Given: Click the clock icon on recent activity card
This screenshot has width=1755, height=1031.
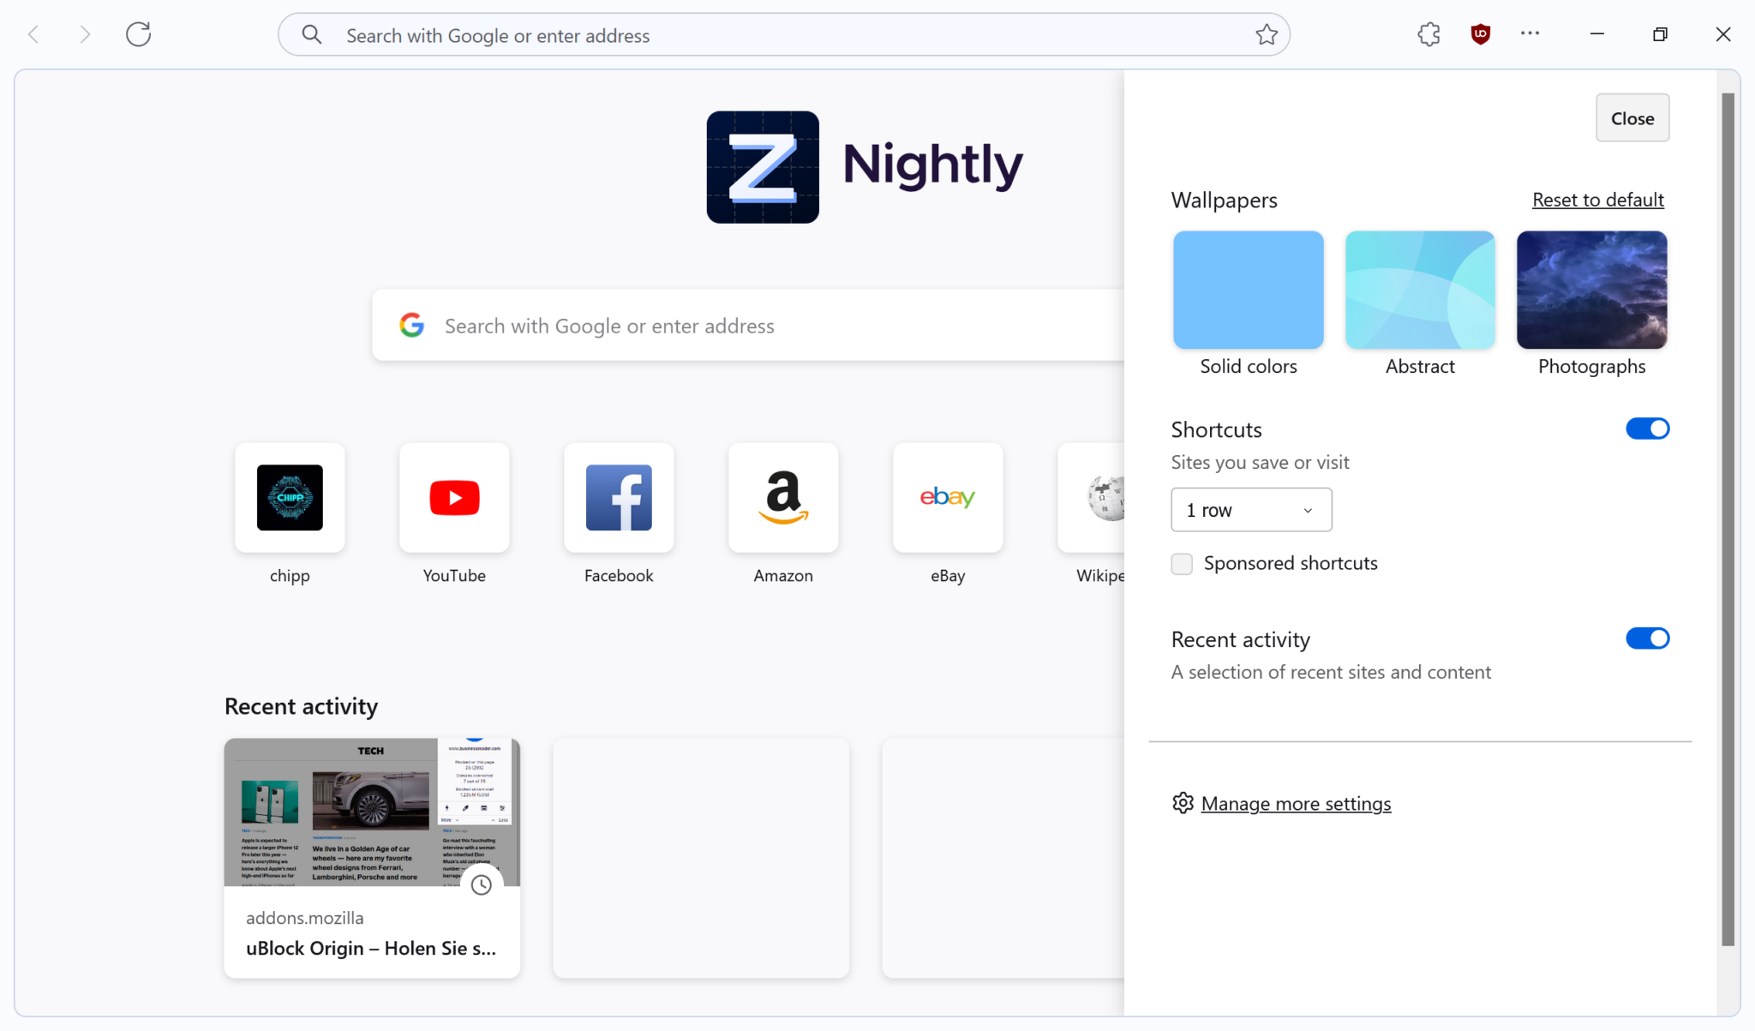Looking at the screenshot, I should (482, 885).
